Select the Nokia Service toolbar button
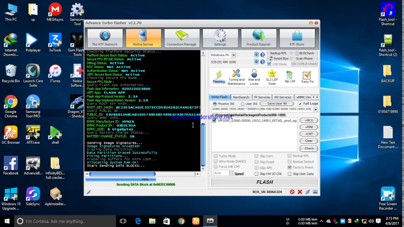The image size is (404, 227). (143, 38)
